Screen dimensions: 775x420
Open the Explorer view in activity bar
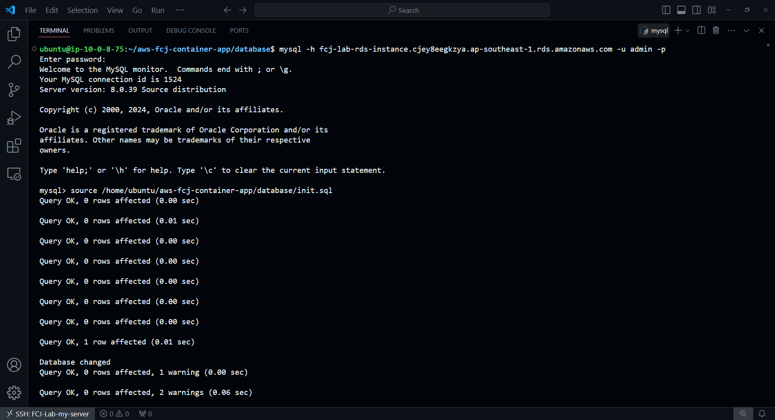pos(14,34)
